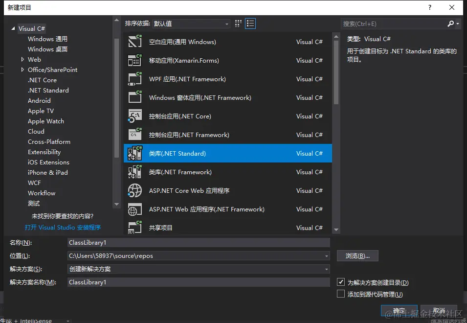Click the search magnifier icon

[x=451, y=23]
